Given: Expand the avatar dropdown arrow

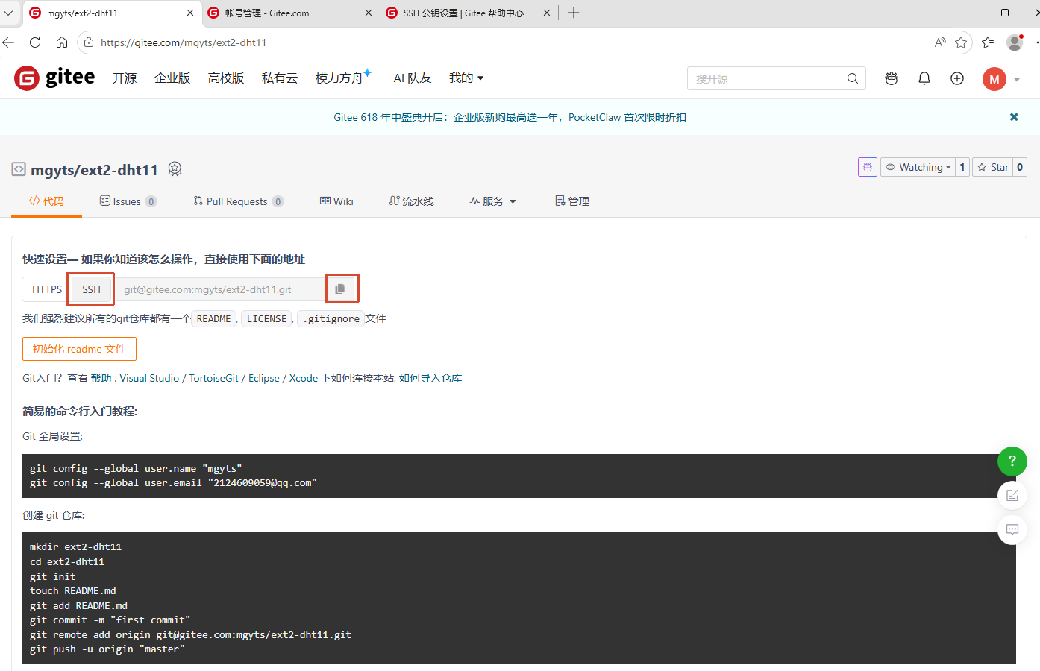Looking at the screenshot, I should (x=1017, y=79).
